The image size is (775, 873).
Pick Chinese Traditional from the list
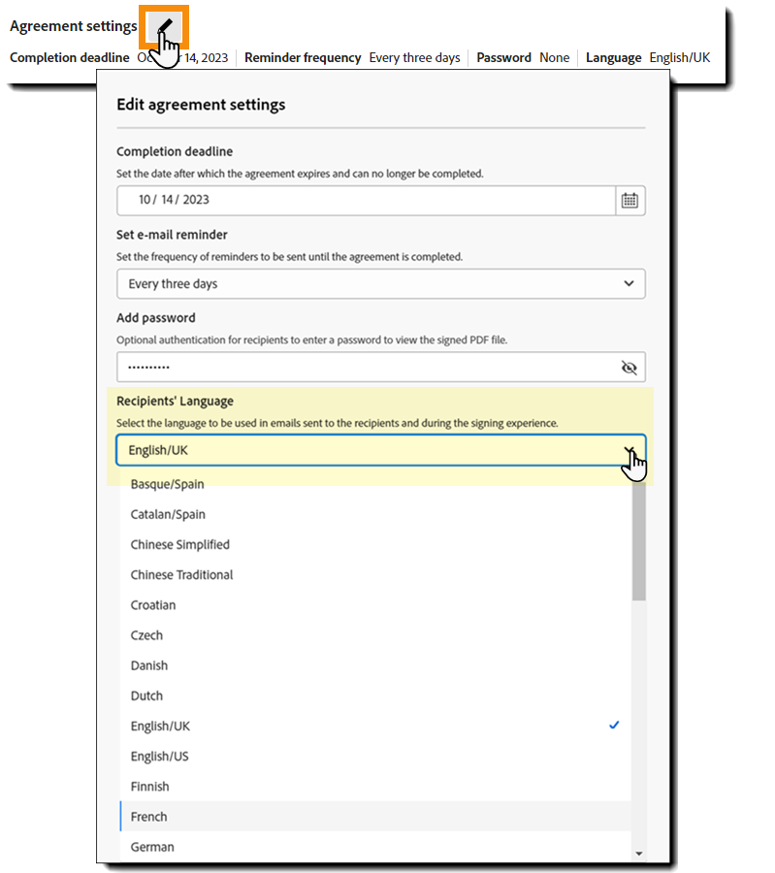click(x=182, y=574)
